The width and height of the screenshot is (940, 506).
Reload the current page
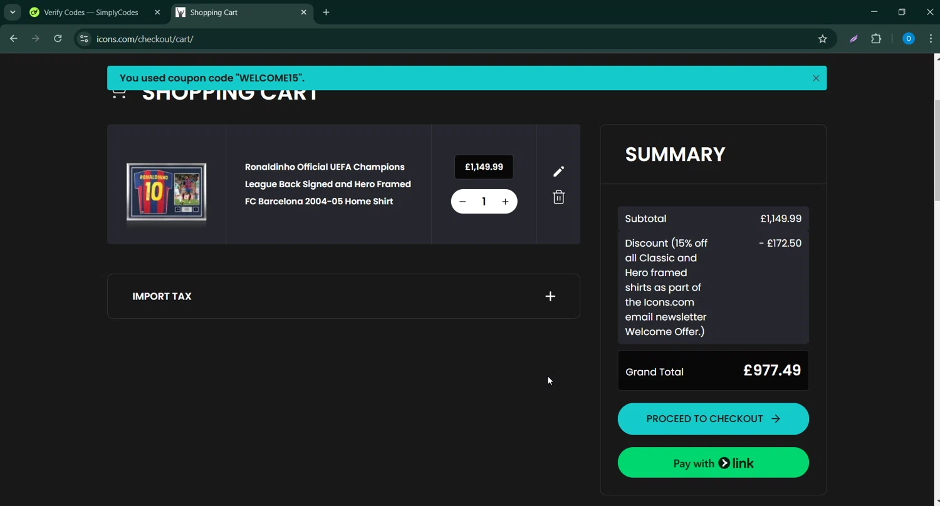click(x=58, y=39)
